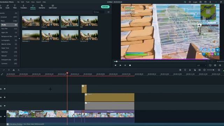Select the Included category

pyautogui.click(x=9, y=17)
